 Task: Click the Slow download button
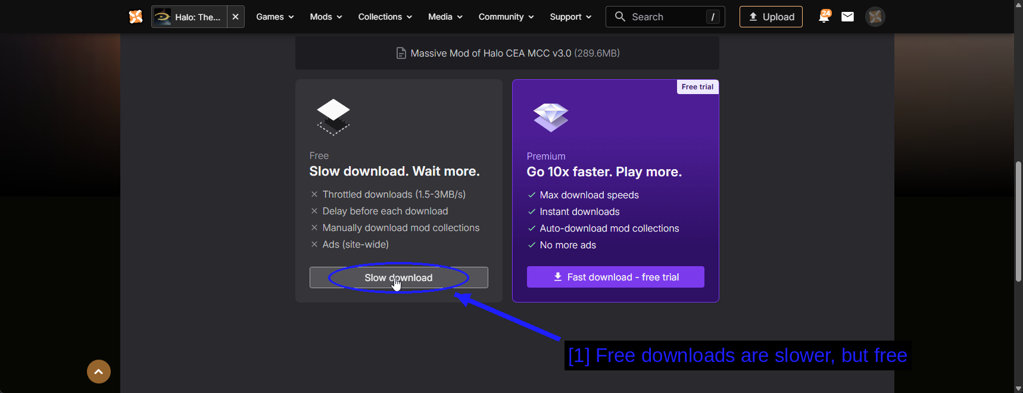399,277
